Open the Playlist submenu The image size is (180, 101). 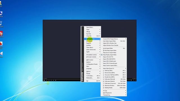pos(93,74)
